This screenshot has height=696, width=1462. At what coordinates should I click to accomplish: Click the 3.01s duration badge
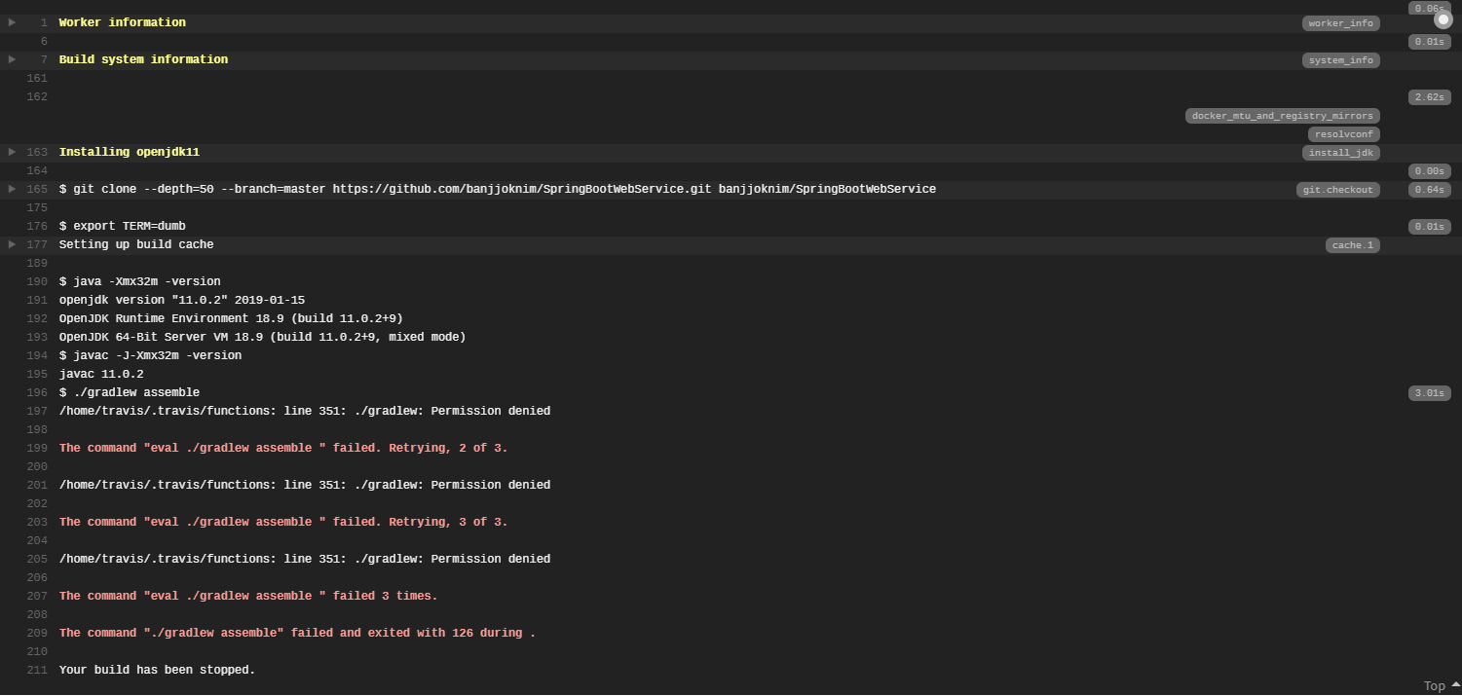[1429, 393]
